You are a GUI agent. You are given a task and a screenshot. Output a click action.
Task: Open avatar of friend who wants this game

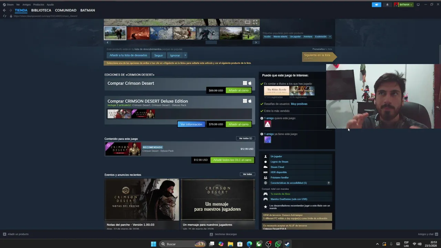pyautogui.click(x=267, y=124)
